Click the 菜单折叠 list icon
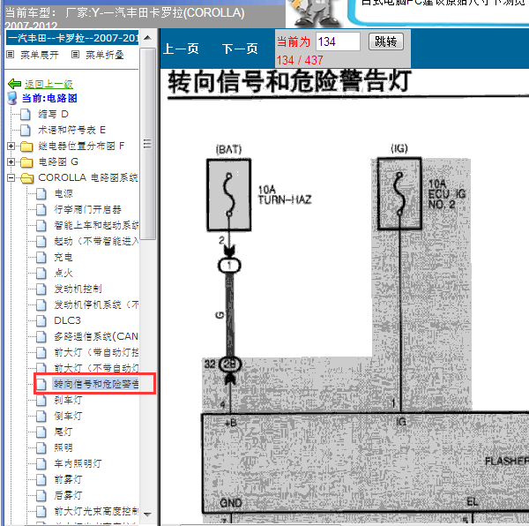 (75, 55)
